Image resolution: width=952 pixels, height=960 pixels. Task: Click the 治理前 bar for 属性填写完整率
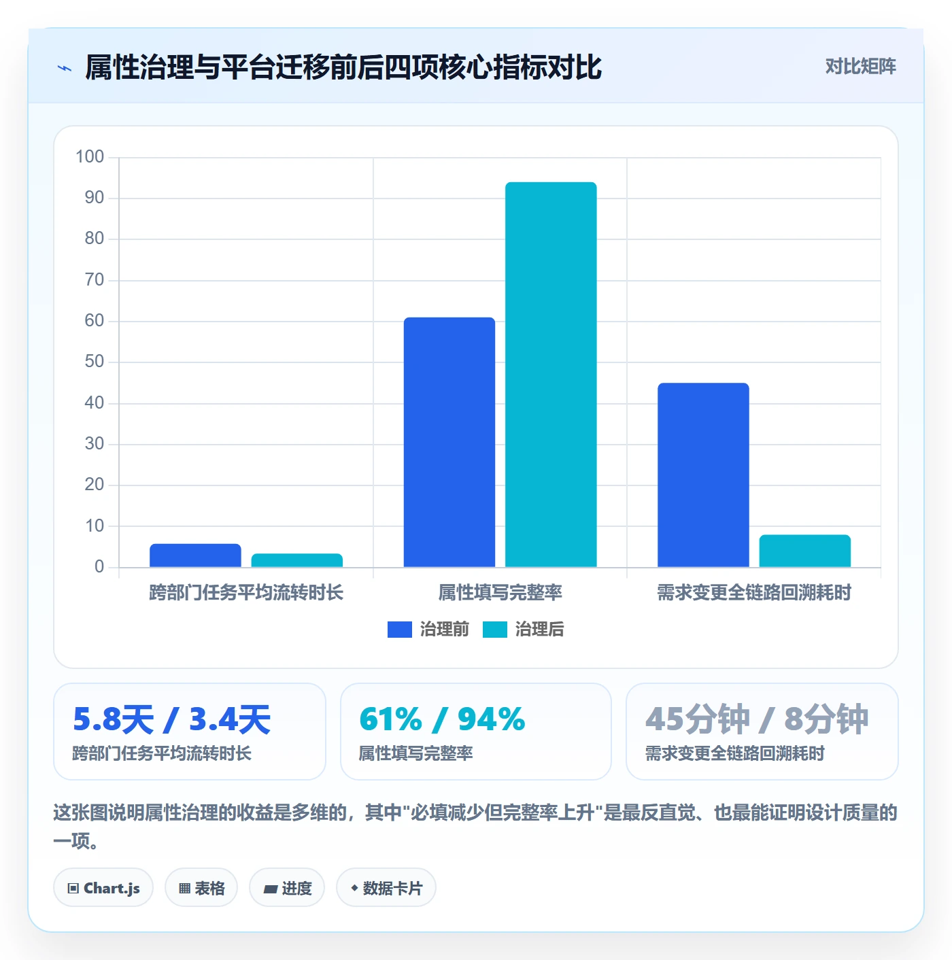point(449,442)
